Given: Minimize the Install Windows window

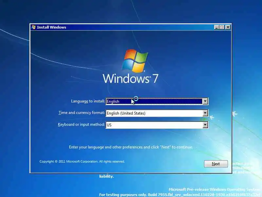Looking at the screenshot, I should 216,27.
